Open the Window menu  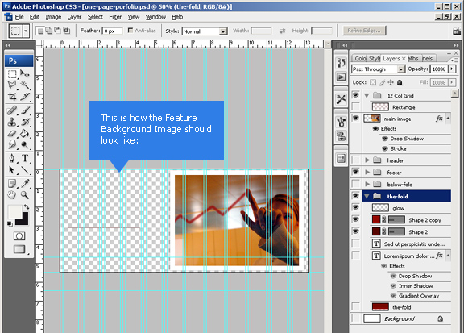[x=155, y=17]
